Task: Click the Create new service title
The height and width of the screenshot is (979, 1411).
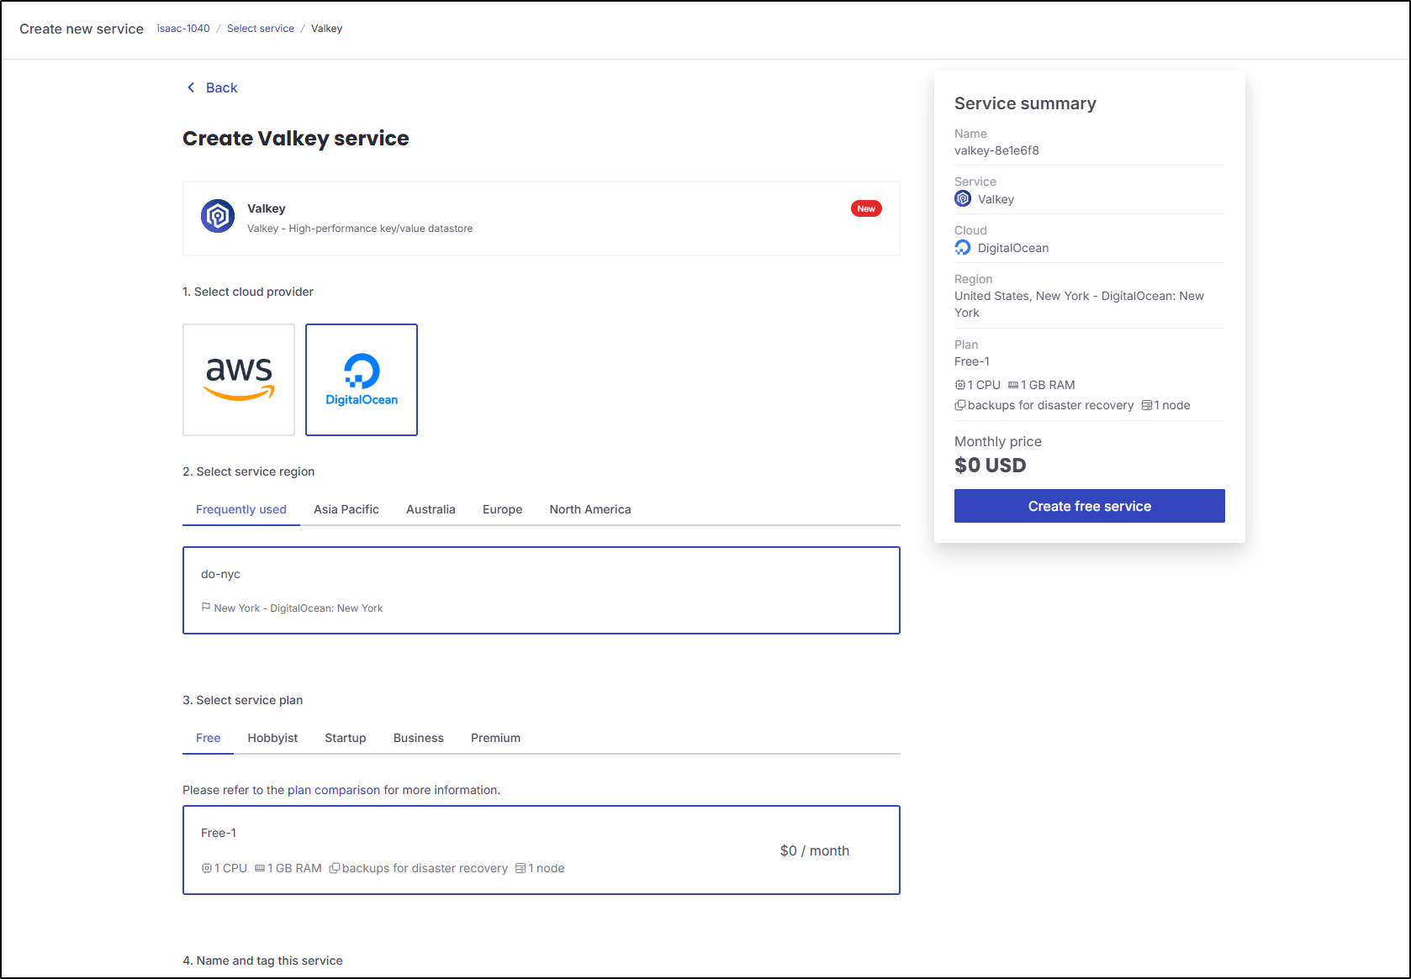Action: 82,29
